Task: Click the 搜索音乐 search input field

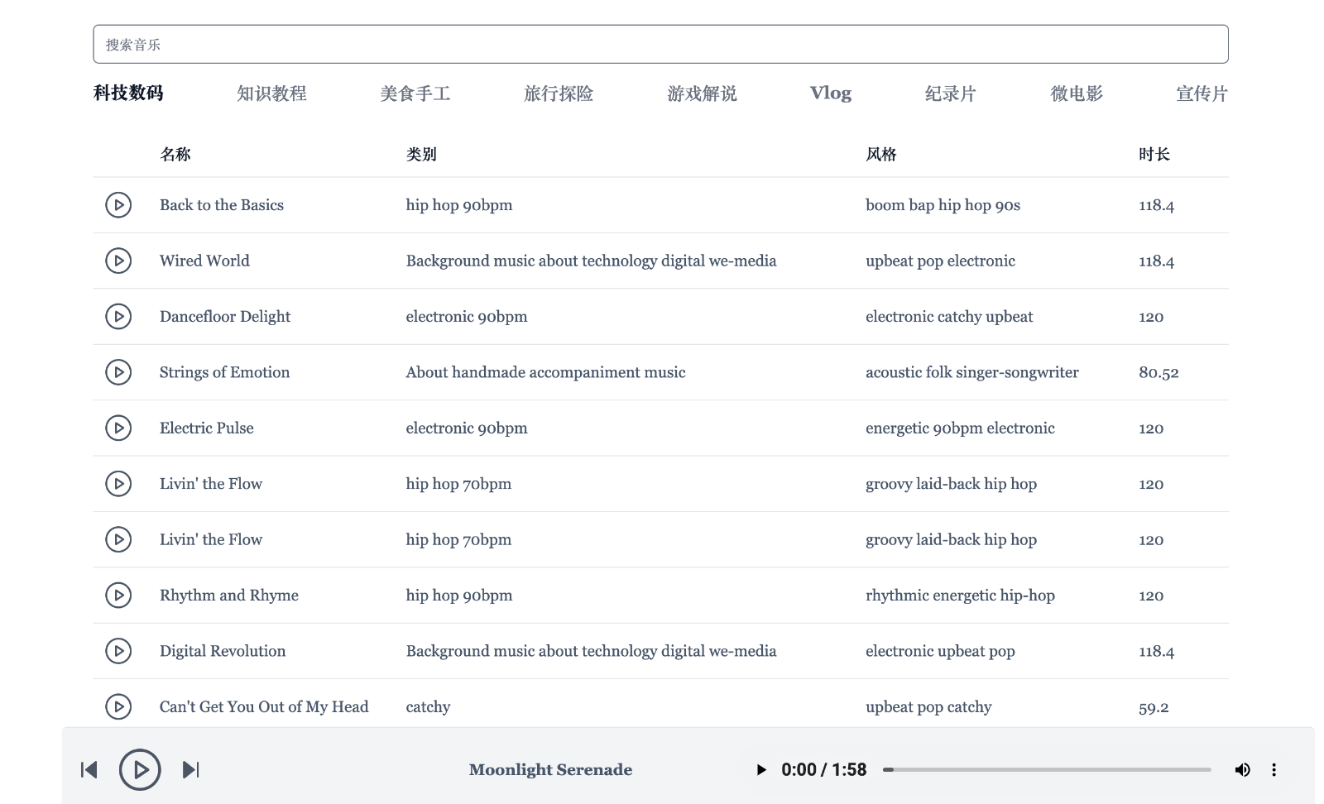Action: (660, 45)
